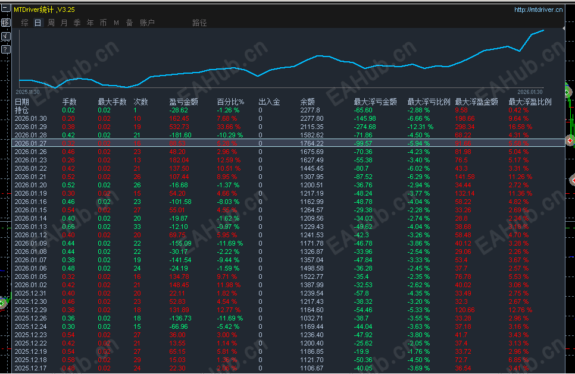
Task: Toggle the weekly view with 周
Action: (x=51, y=23)
